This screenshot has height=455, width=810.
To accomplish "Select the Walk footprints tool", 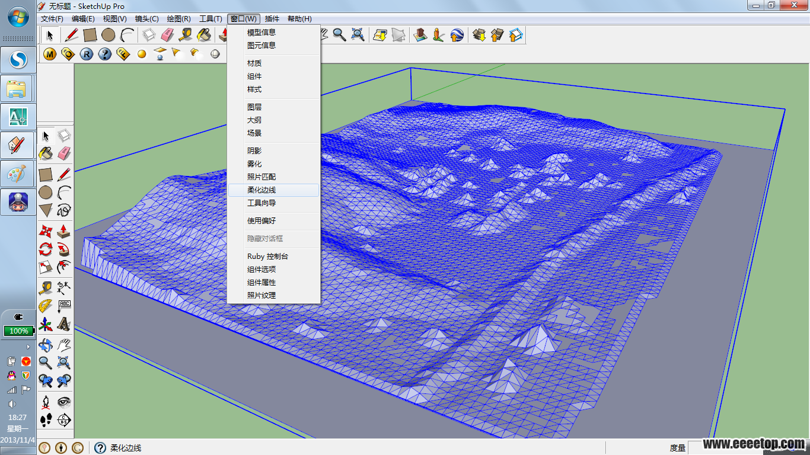I will pos(46,421).
